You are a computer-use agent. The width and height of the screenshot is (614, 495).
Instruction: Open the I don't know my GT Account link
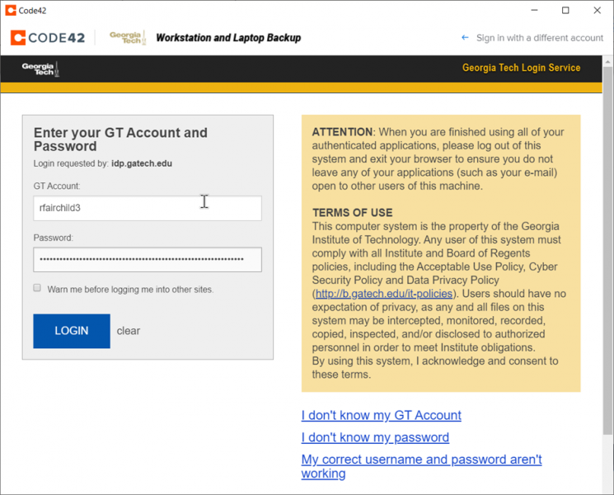[x=381, y=415]
